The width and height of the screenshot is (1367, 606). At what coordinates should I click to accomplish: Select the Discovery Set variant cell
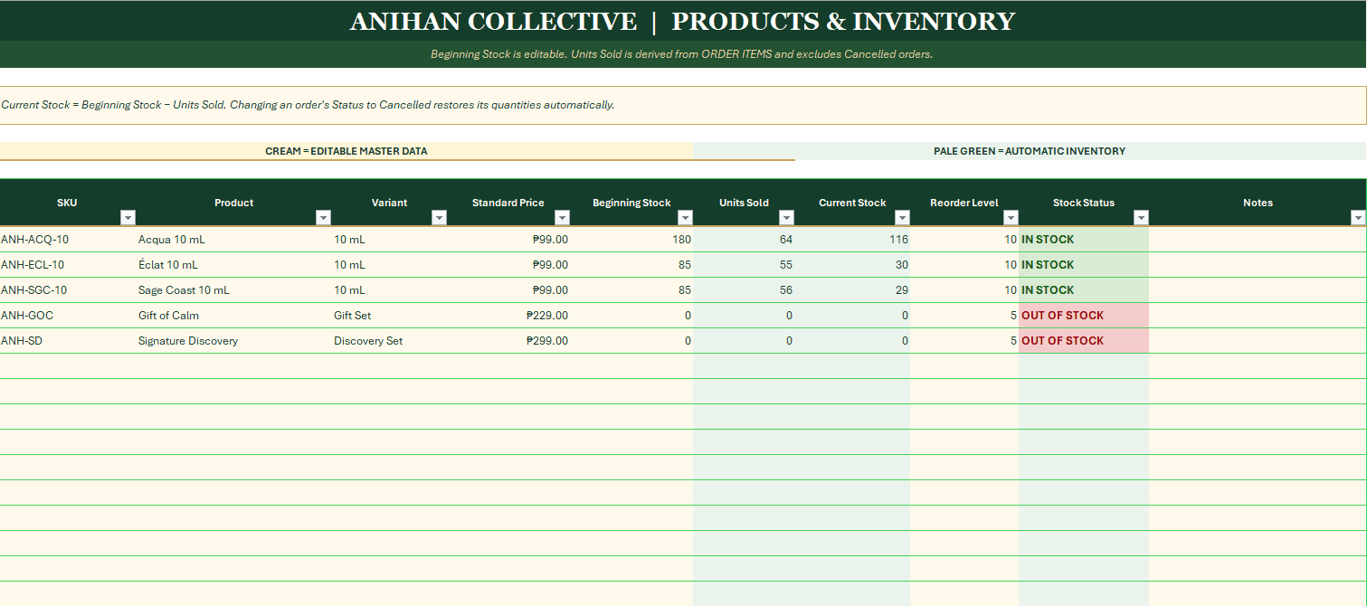pos(389,341)
